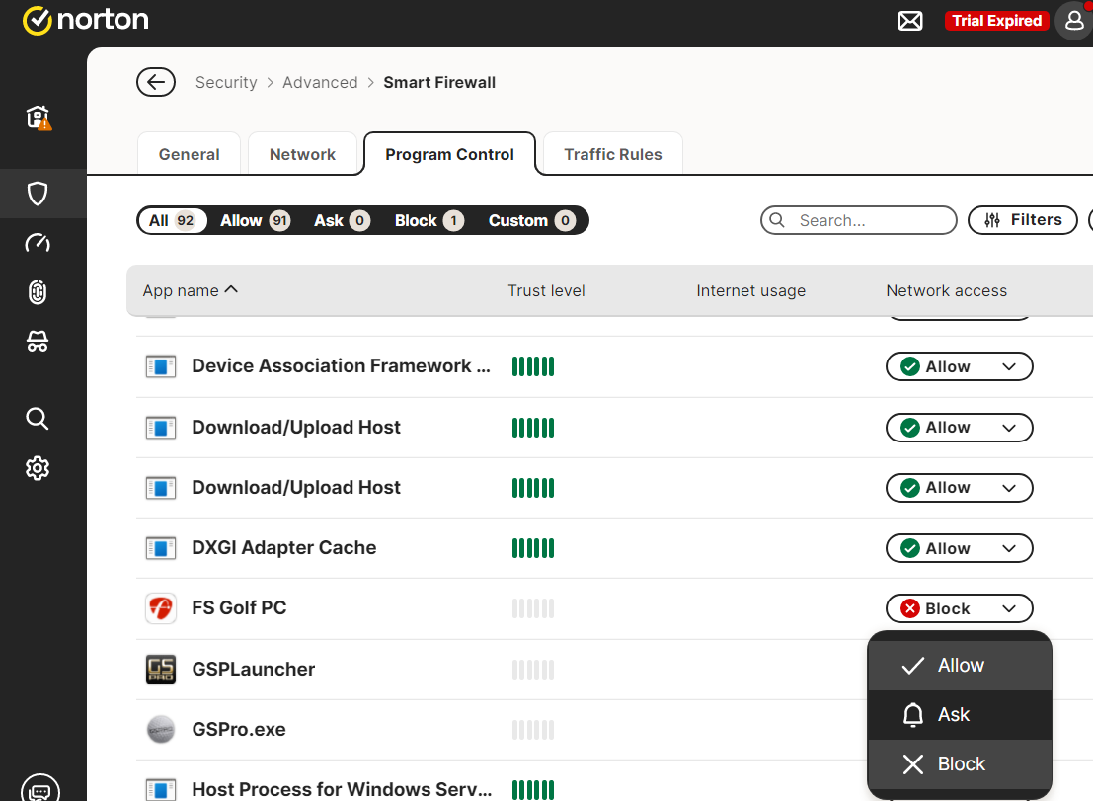This screenshot has height=801, width=1093.
Task: Open messages via the envelope icon
Action: 909,20
